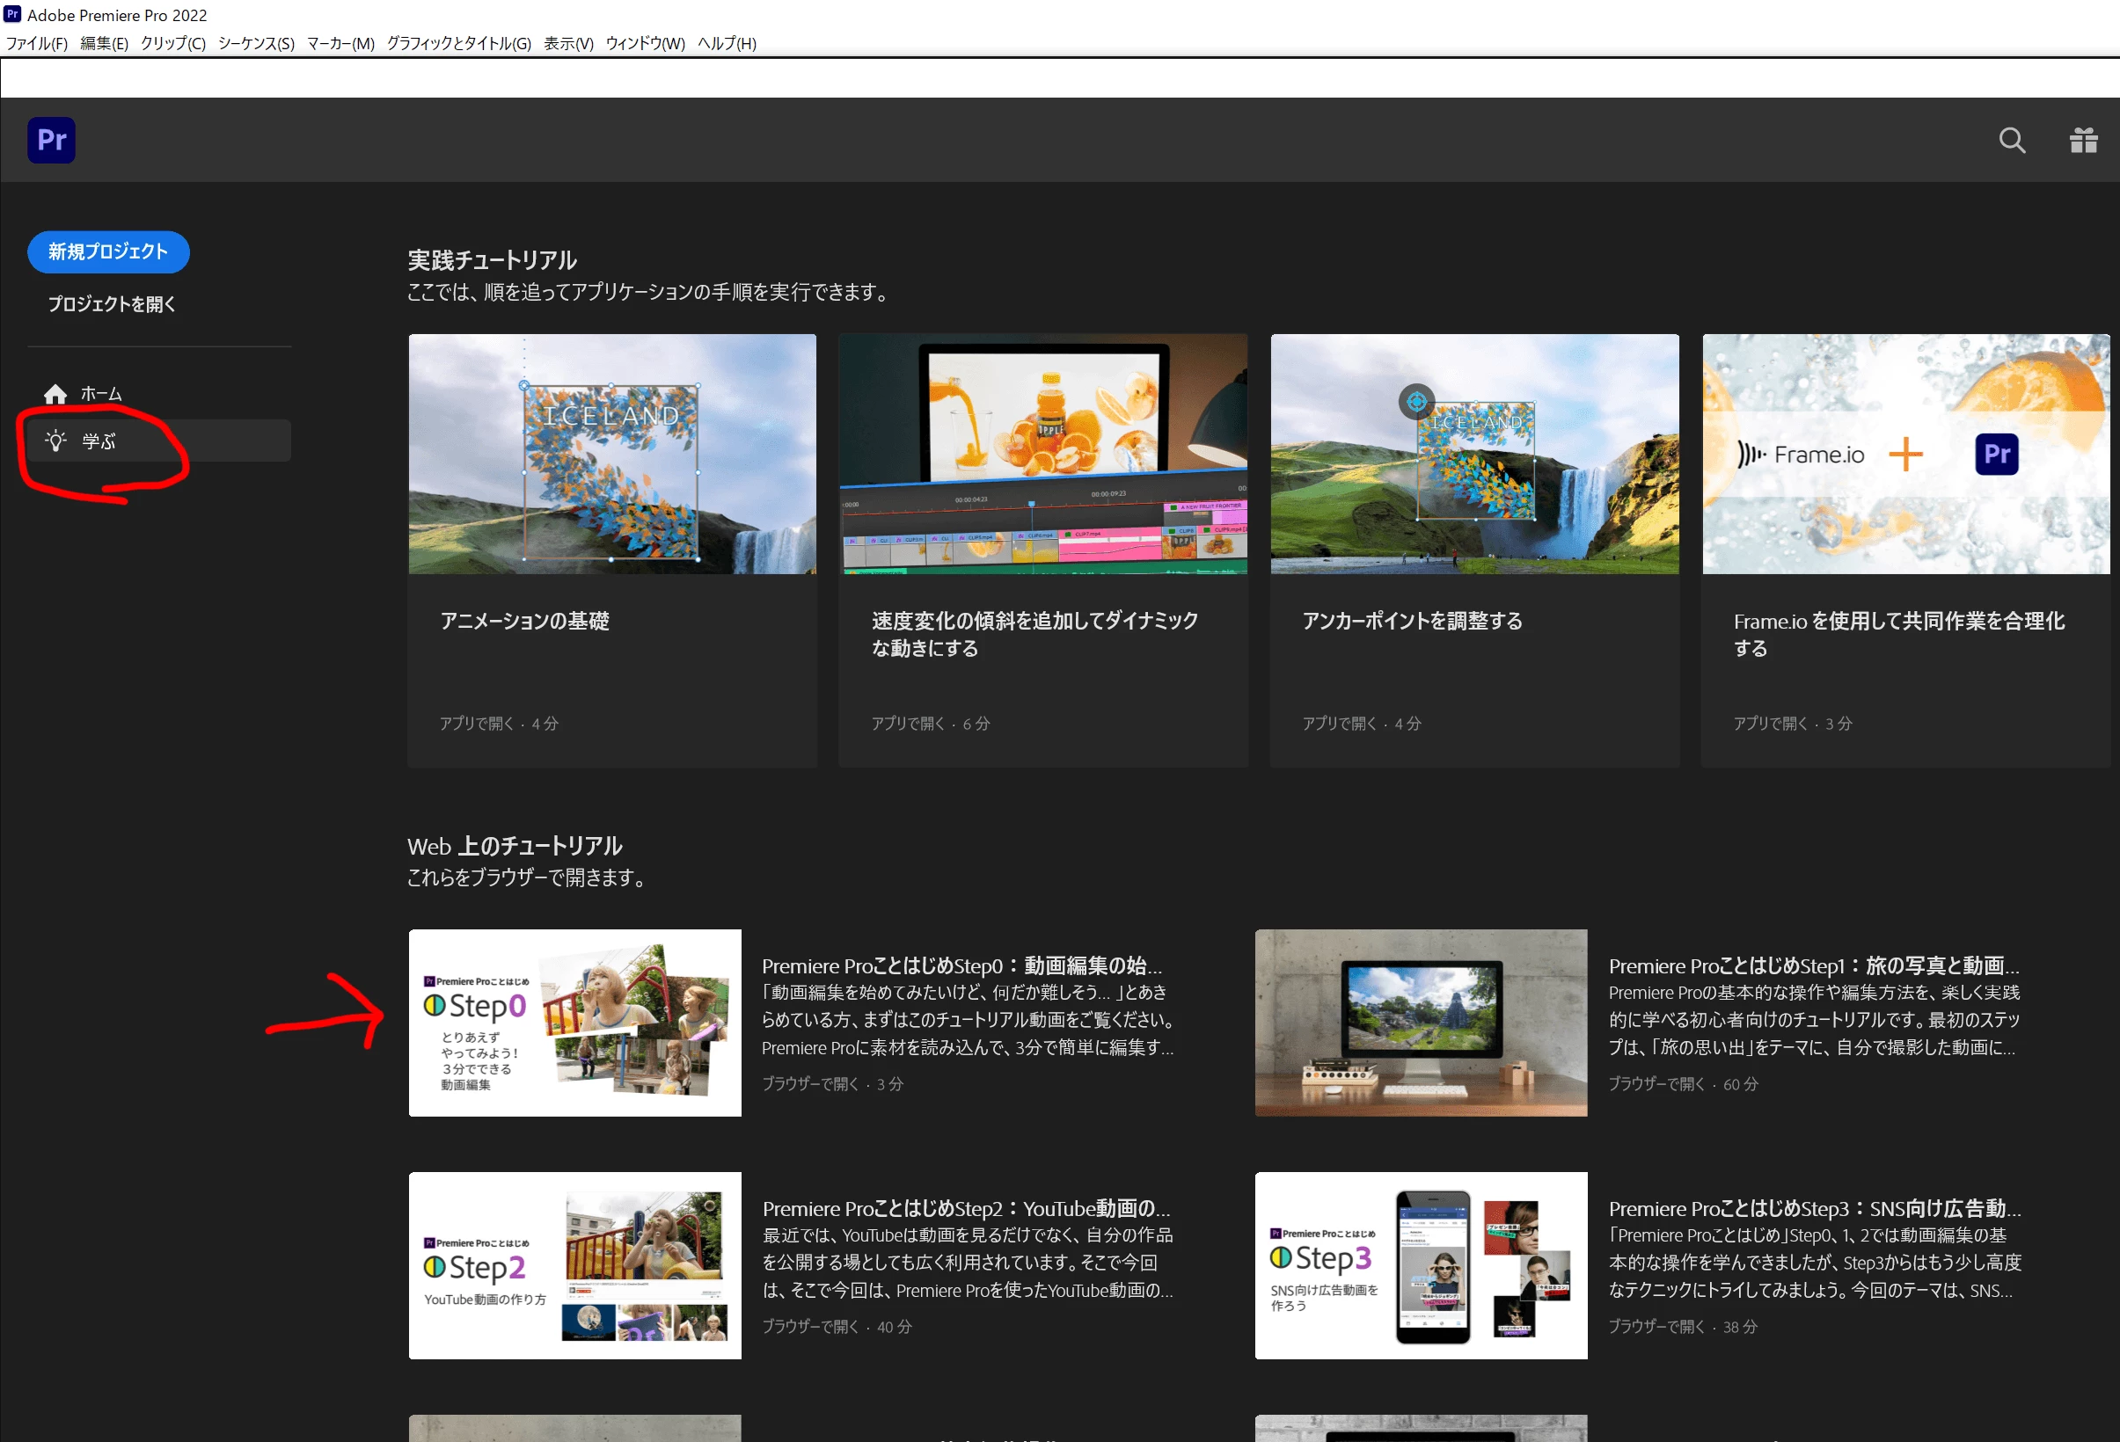
Task: Open the Step2 YouTube tutorial thumbnail
Action: (574, 1266)
